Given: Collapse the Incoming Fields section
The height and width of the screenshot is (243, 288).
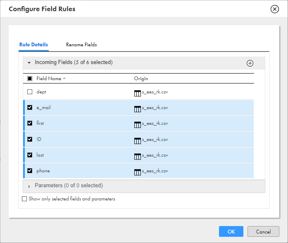Looking at the screenshot, I should 29,63.
